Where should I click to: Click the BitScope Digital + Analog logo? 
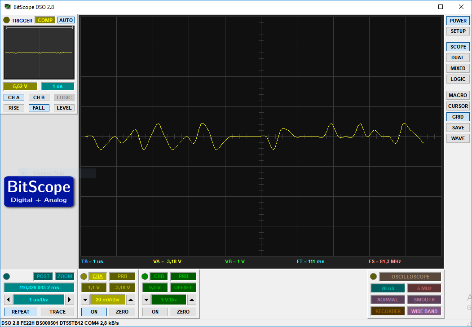point(39,191)
